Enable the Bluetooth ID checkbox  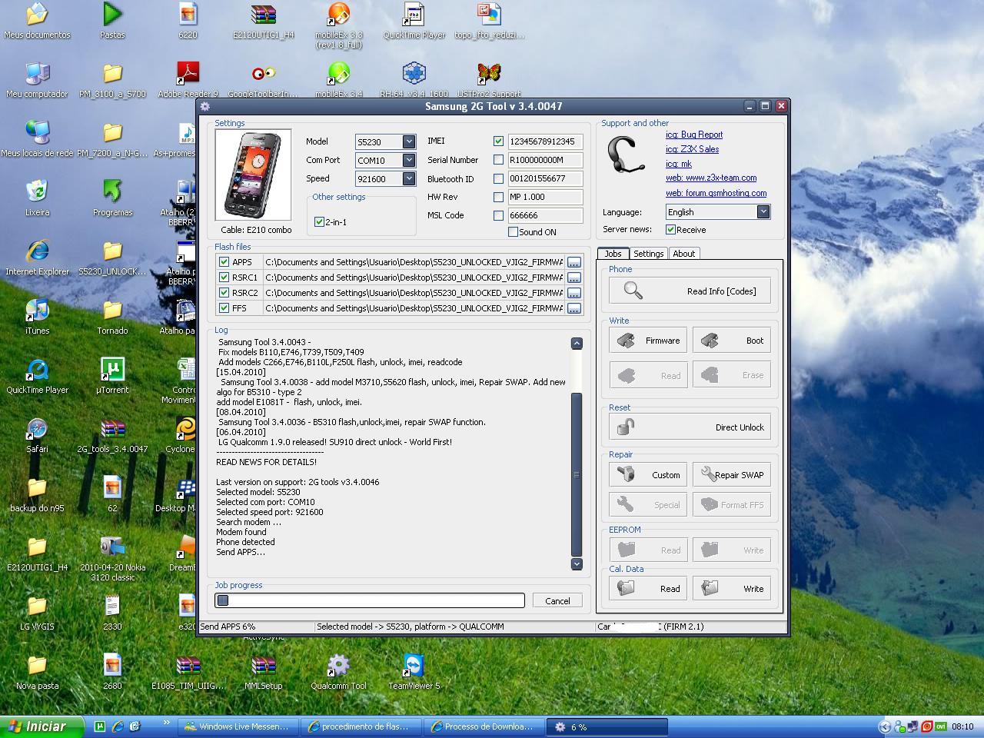tap(498, 178)
